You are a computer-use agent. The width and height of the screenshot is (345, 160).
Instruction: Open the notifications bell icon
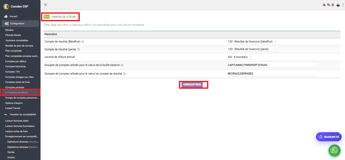point(324,5)
